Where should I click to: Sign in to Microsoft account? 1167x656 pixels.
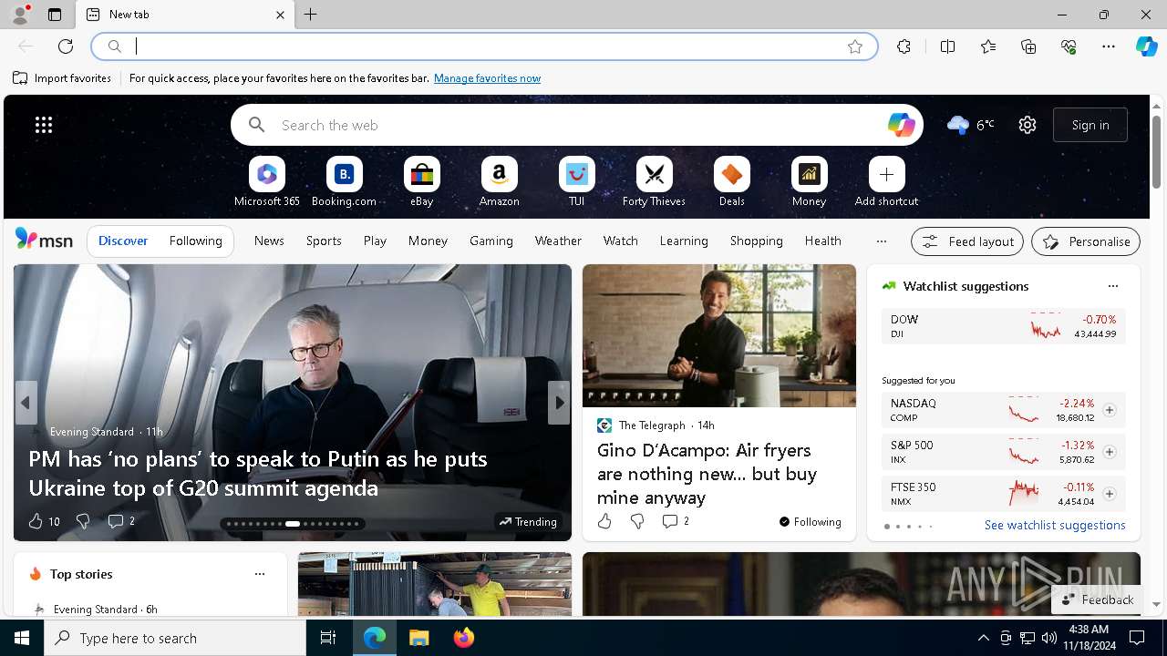pyautogui.click(x=1090, y=125)
